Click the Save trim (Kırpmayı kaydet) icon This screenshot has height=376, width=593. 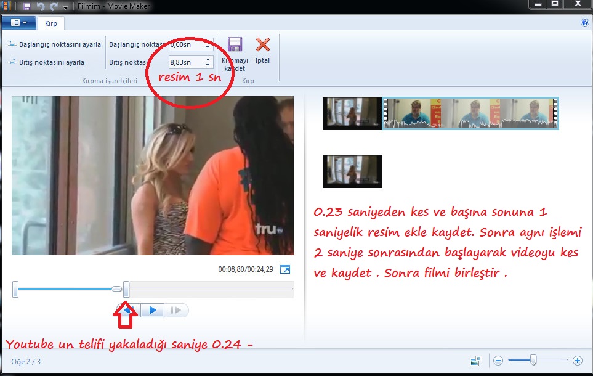point(234,45)
